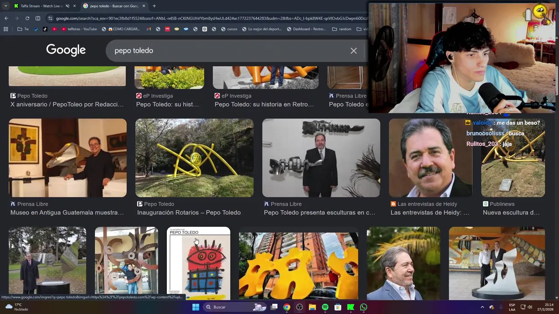This screenshot has width=559, height=314.
Task: Open the PEPO TOLEDO poster thumbnail
Action: (199, 263)
